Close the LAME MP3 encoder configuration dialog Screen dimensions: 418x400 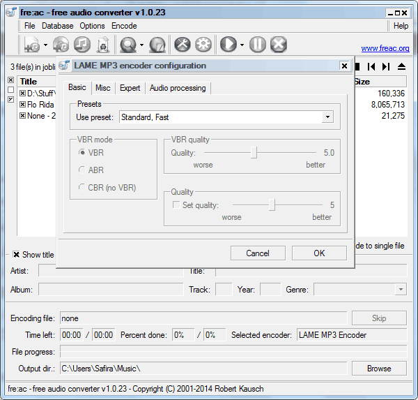[344, 66]
